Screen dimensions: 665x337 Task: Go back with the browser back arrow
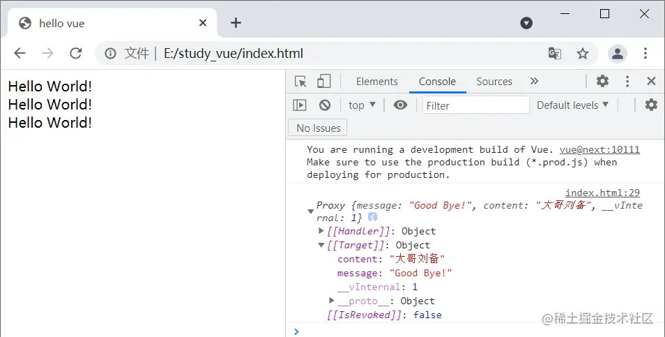[x=20, y=53]
